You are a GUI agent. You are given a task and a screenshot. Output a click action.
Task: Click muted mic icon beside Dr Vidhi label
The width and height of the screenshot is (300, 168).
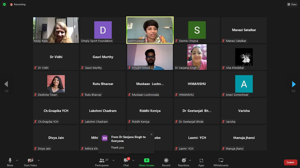(36, 68)
